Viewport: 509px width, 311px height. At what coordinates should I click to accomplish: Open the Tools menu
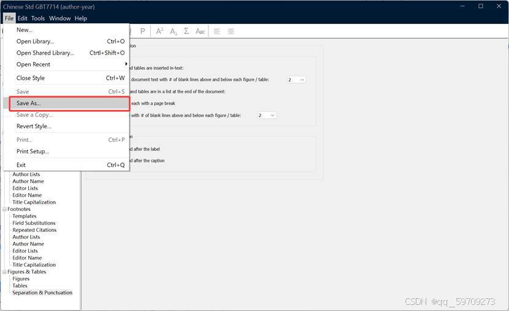[38, 18]
